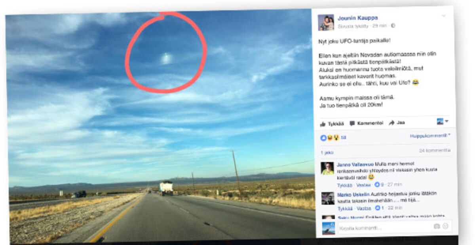The width and height of the screenshot is (475, 245).
Task: Expand the Huippukommentit sorting dropdown
Action: pyautogui.click(x=430, y=136)
